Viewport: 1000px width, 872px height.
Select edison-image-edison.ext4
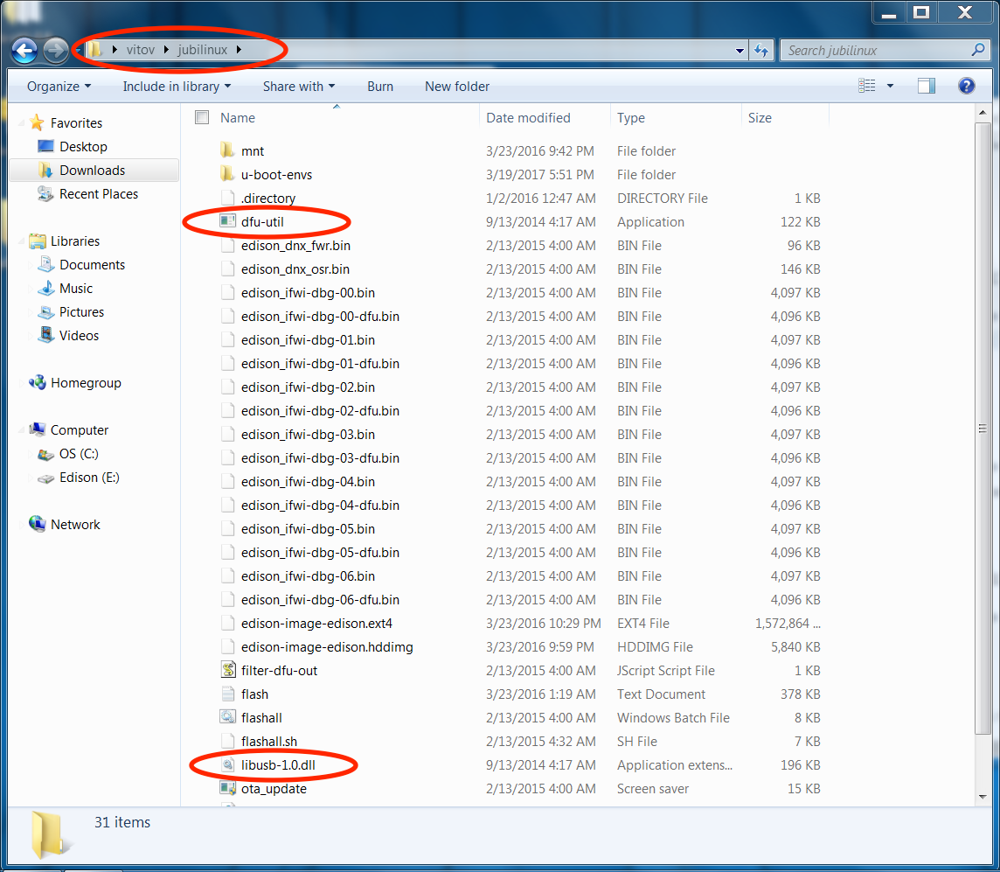click(x=316, y=623)
